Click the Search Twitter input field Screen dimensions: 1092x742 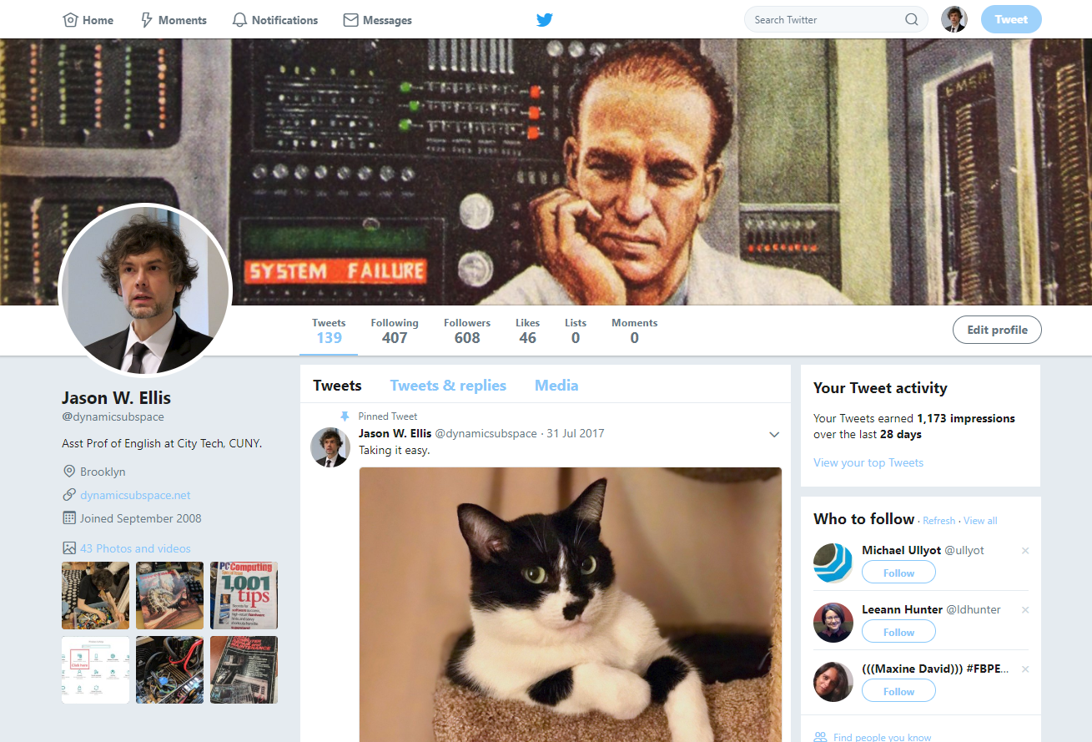826,19
